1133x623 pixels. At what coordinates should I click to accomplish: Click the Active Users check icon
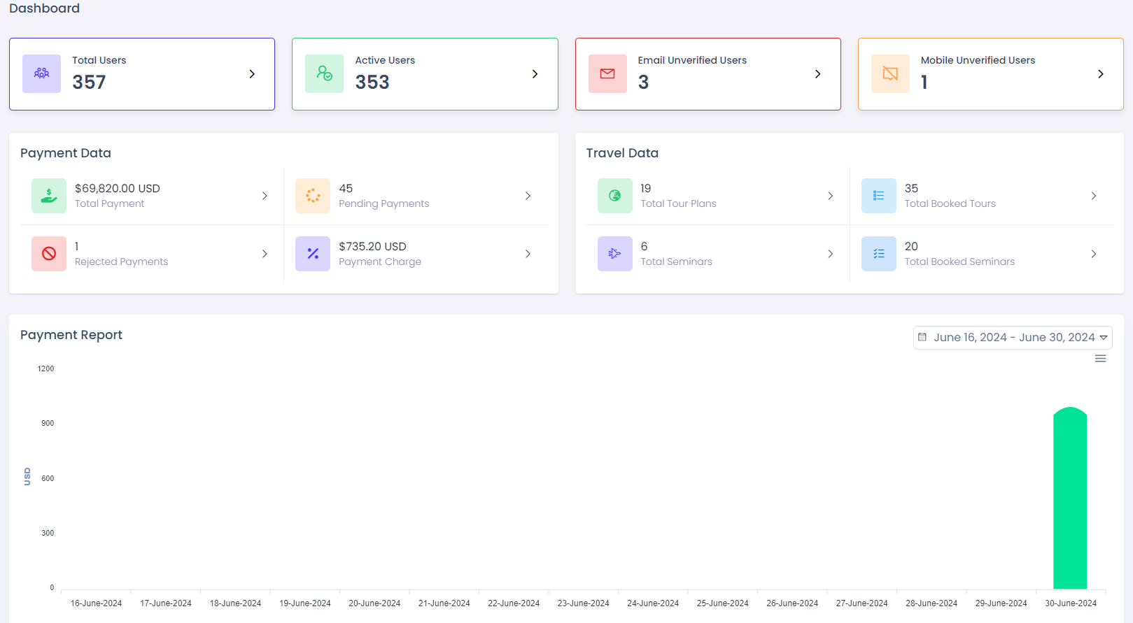[325, 73]
